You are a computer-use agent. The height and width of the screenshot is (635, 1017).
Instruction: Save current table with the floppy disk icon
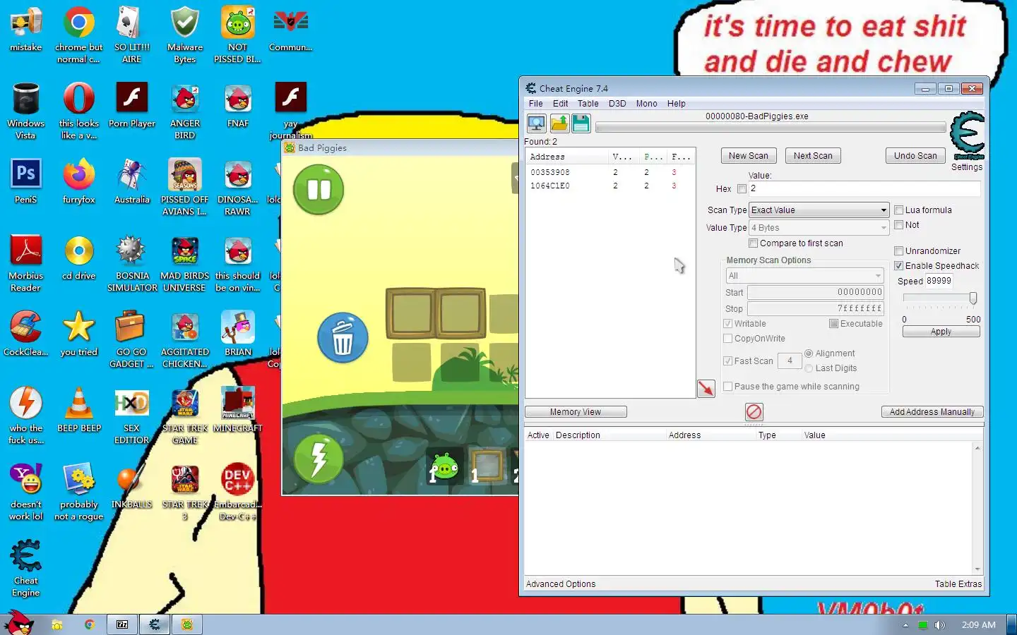tap(581, 123)
